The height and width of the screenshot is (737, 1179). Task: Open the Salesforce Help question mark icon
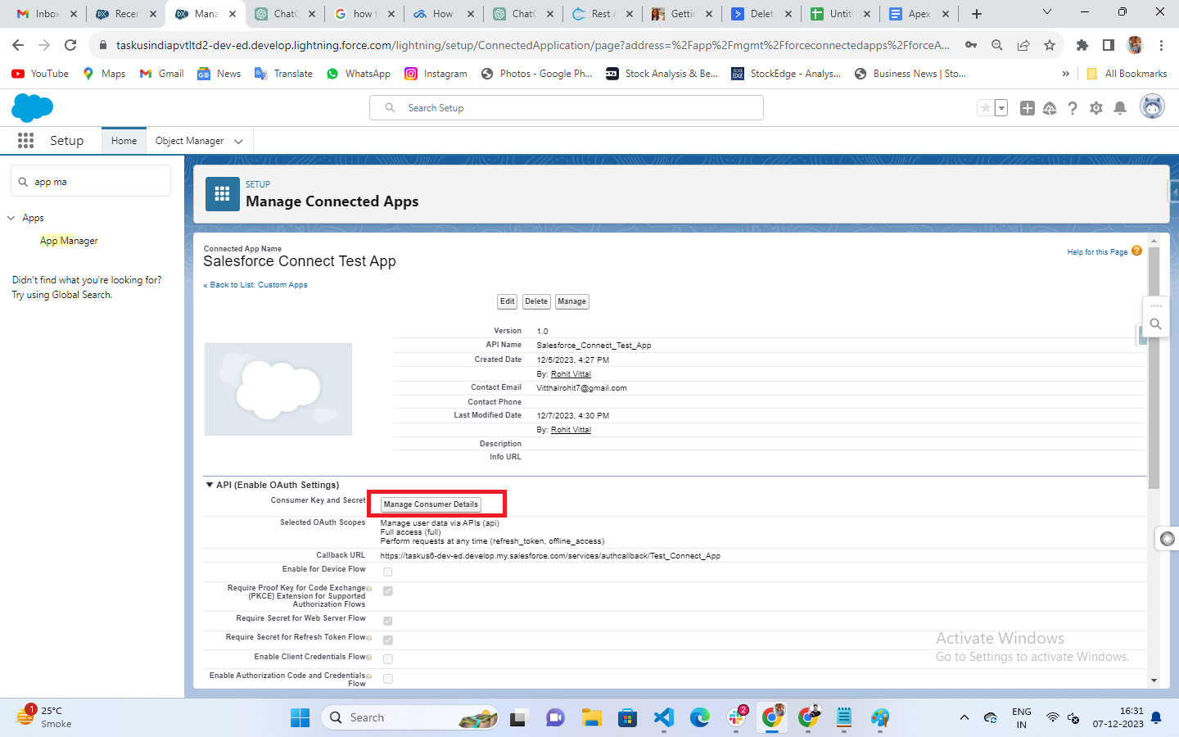click(x=1073, y=108)
